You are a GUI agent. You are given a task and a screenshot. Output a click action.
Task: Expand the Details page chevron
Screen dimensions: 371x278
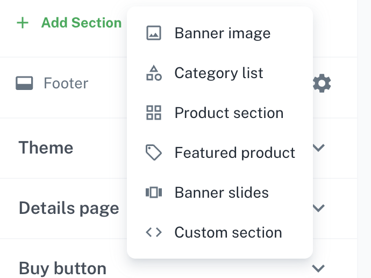click(x=319, y=208)
